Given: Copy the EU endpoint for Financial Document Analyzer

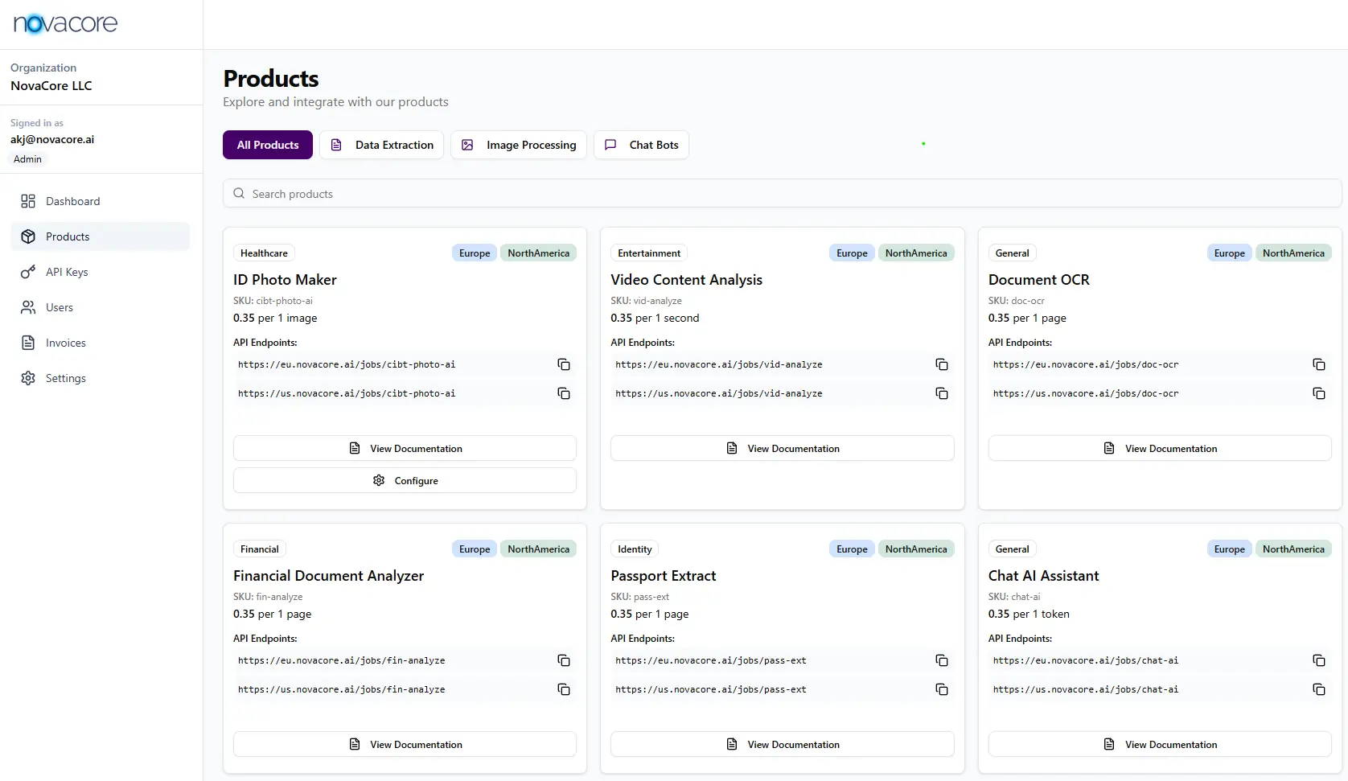Looking at the screenshot, I should (x=564, y=660).
